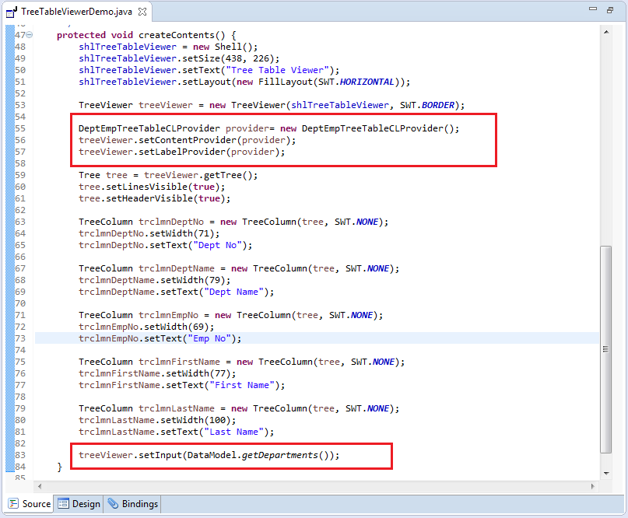Click the "Emp No" string literal
The image size is (628, 518).
point(209,338)
